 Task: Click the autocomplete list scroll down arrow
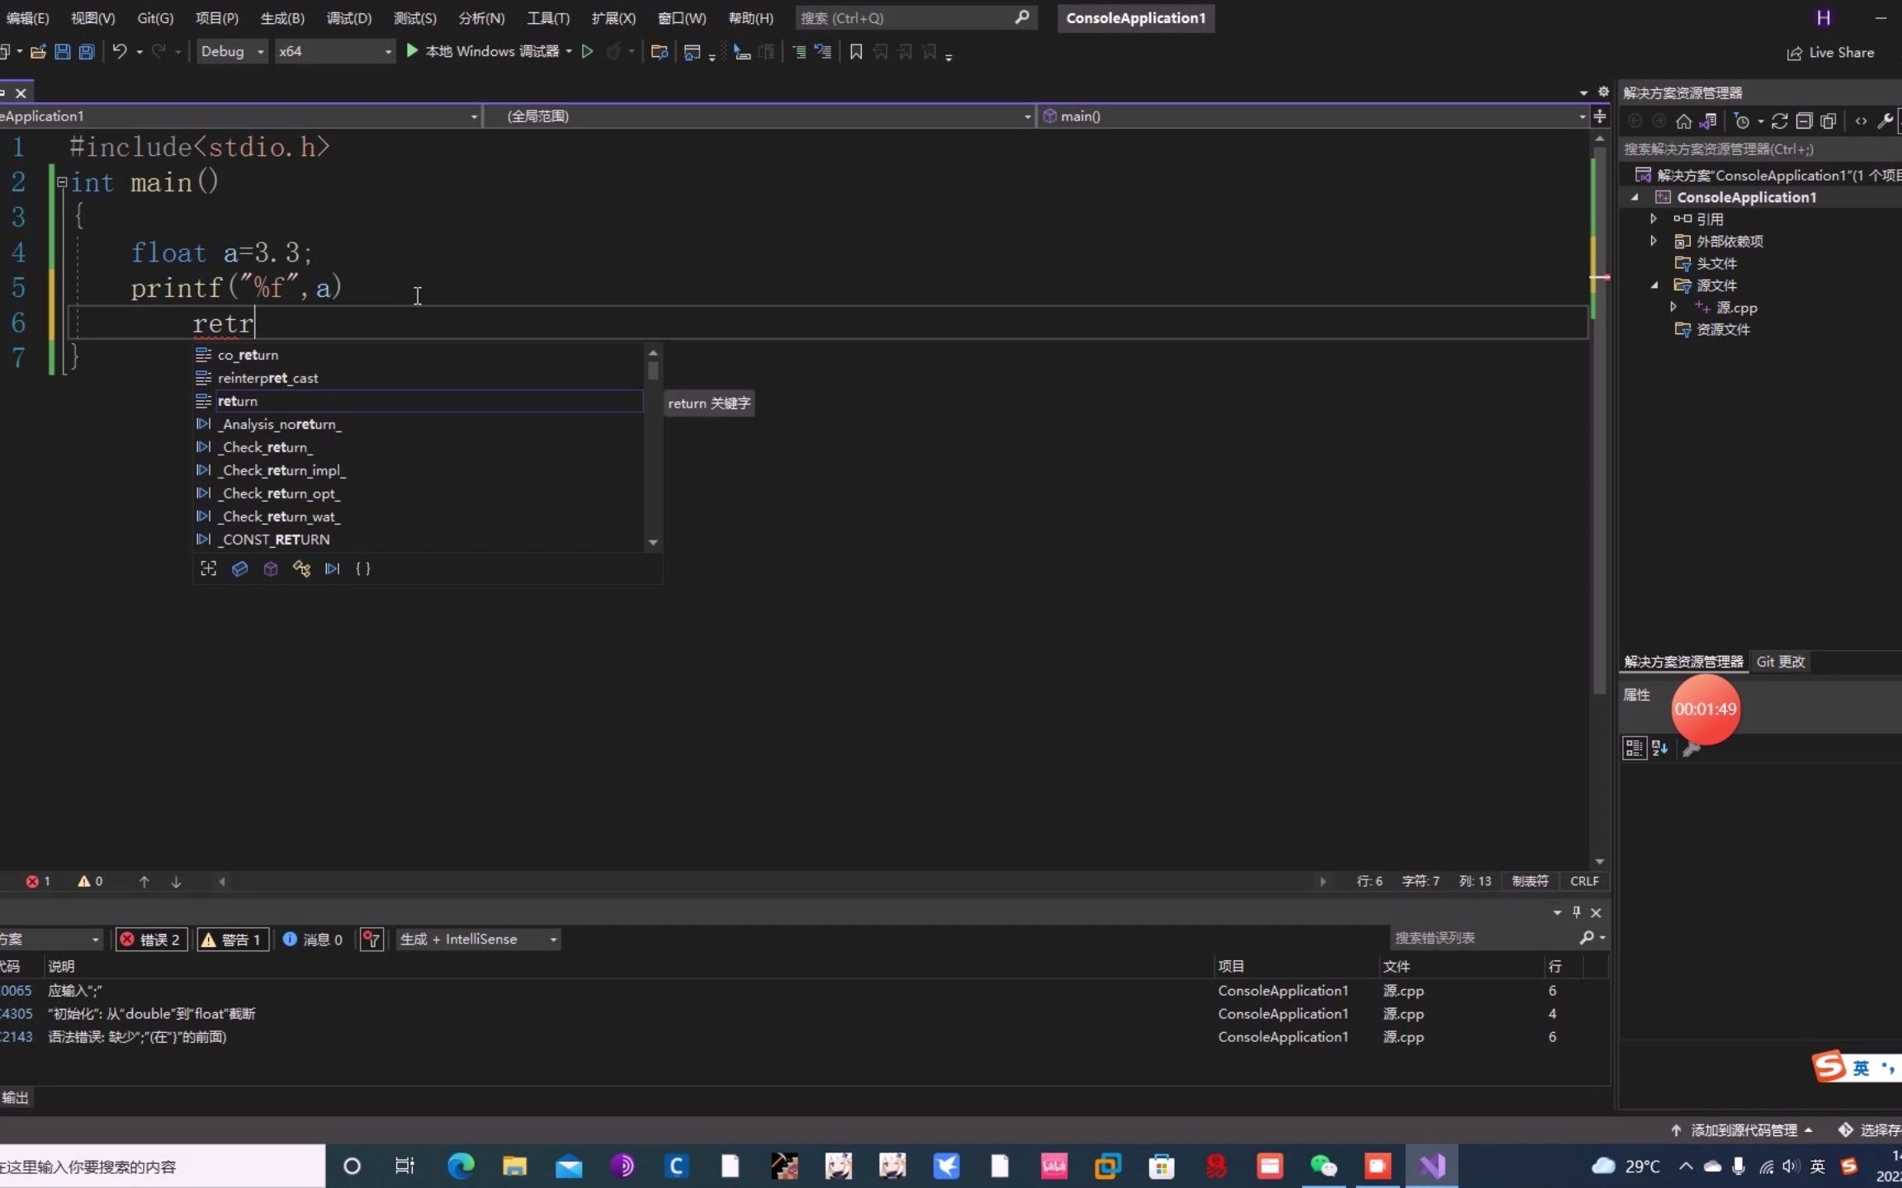[653, 542]
